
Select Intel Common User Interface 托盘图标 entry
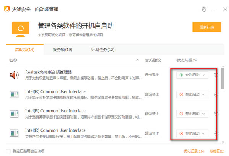click(55, 91)
